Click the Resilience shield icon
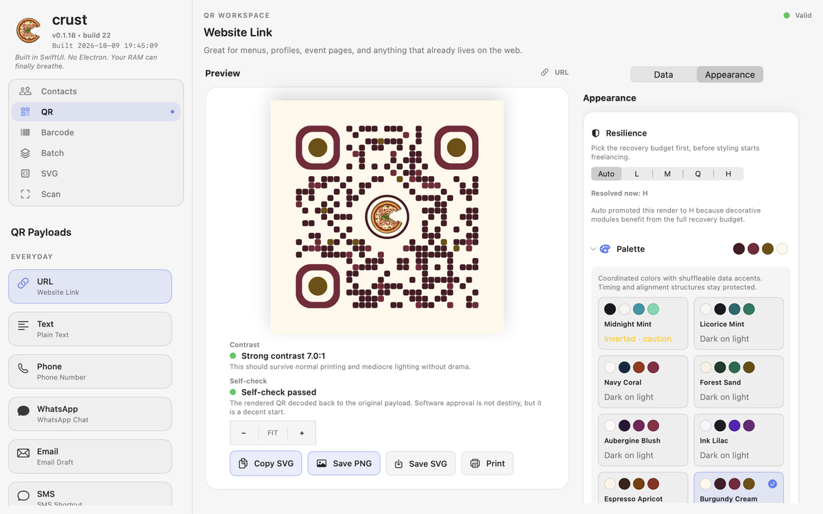823x514 pixels. pyautogui.click(x=596, y=133)
